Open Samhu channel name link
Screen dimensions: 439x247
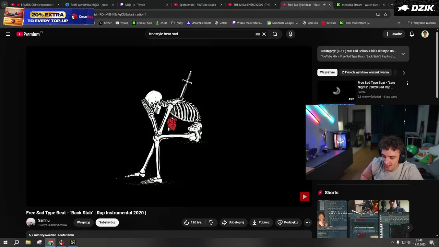[44, 220]
